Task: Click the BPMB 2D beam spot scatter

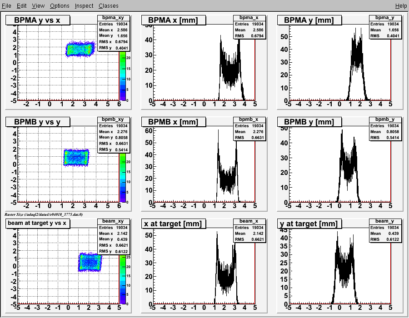Action: [76, 157]
